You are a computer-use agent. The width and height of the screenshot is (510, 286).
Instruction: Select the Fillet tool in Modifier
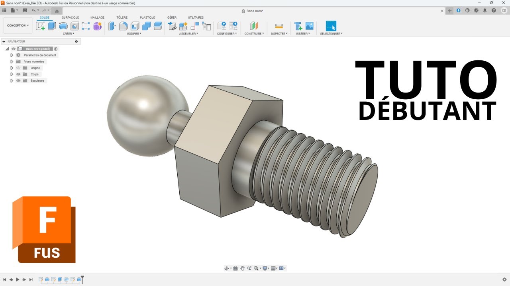[124, 26]
